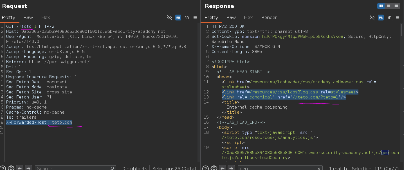Click magnifier icon in Request search field
This screenshot has width=404, height=170.
[x=112, y=168]
